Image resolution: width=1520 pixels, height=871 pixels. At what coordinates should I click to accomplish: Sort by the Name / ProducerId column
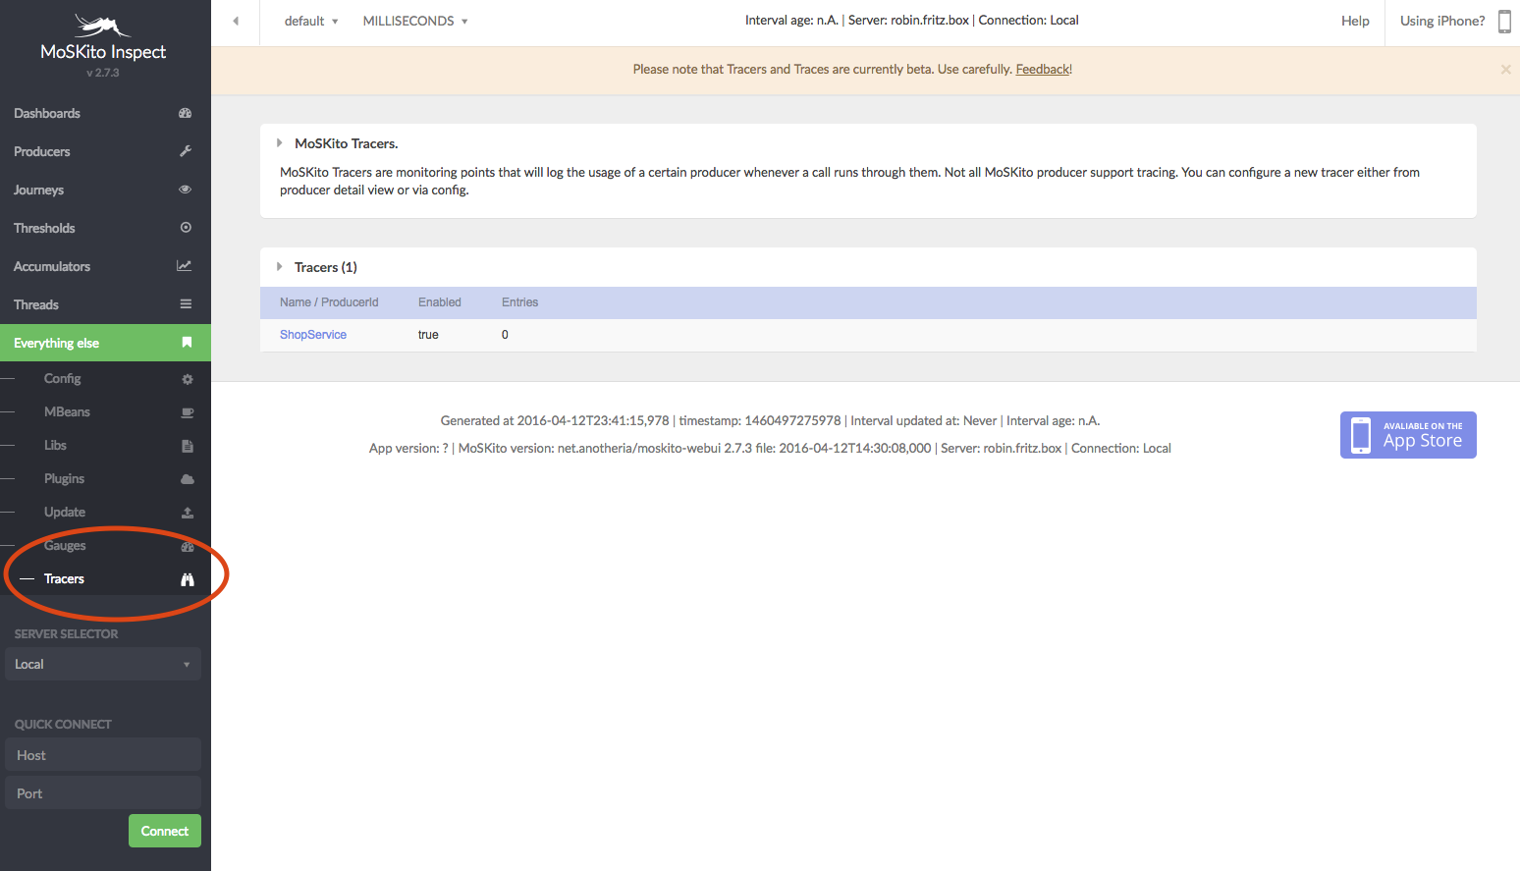[329, 302]
